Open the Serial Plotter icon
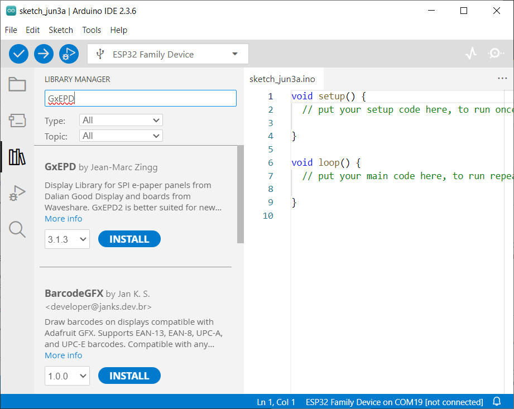The image size is (514, 409). (x=471, y=54)
